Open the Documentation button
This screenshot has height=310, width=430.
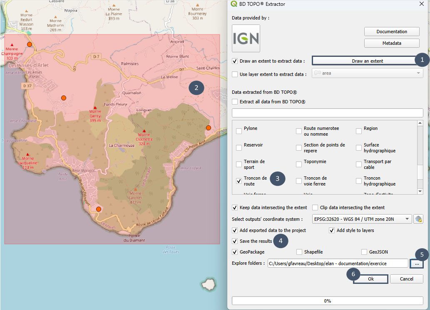point(392,32)
